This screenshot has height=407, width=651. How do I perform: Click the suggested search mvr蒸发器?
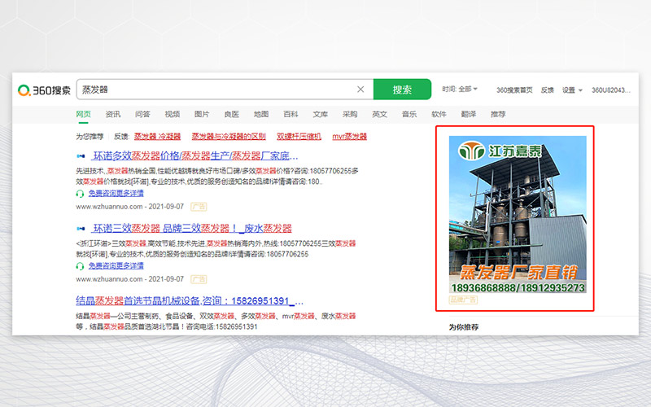(x=350, y=136)
